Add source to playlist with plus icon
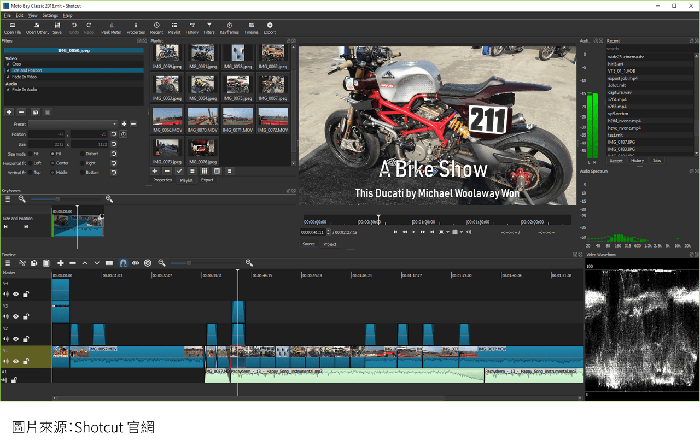The width and height of the screenshot is (700, 447). (x=155, y=171)
